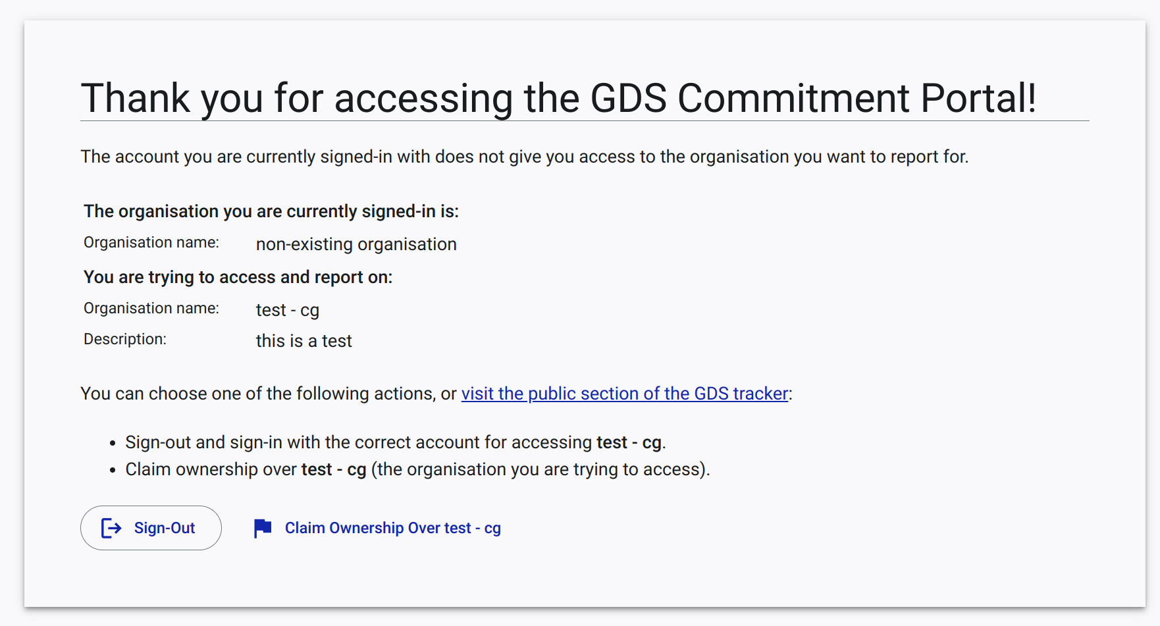Click the sign-out arrow icon
Image resolution: width=1160 pixels, height=626 pixels.
[111, 528]
